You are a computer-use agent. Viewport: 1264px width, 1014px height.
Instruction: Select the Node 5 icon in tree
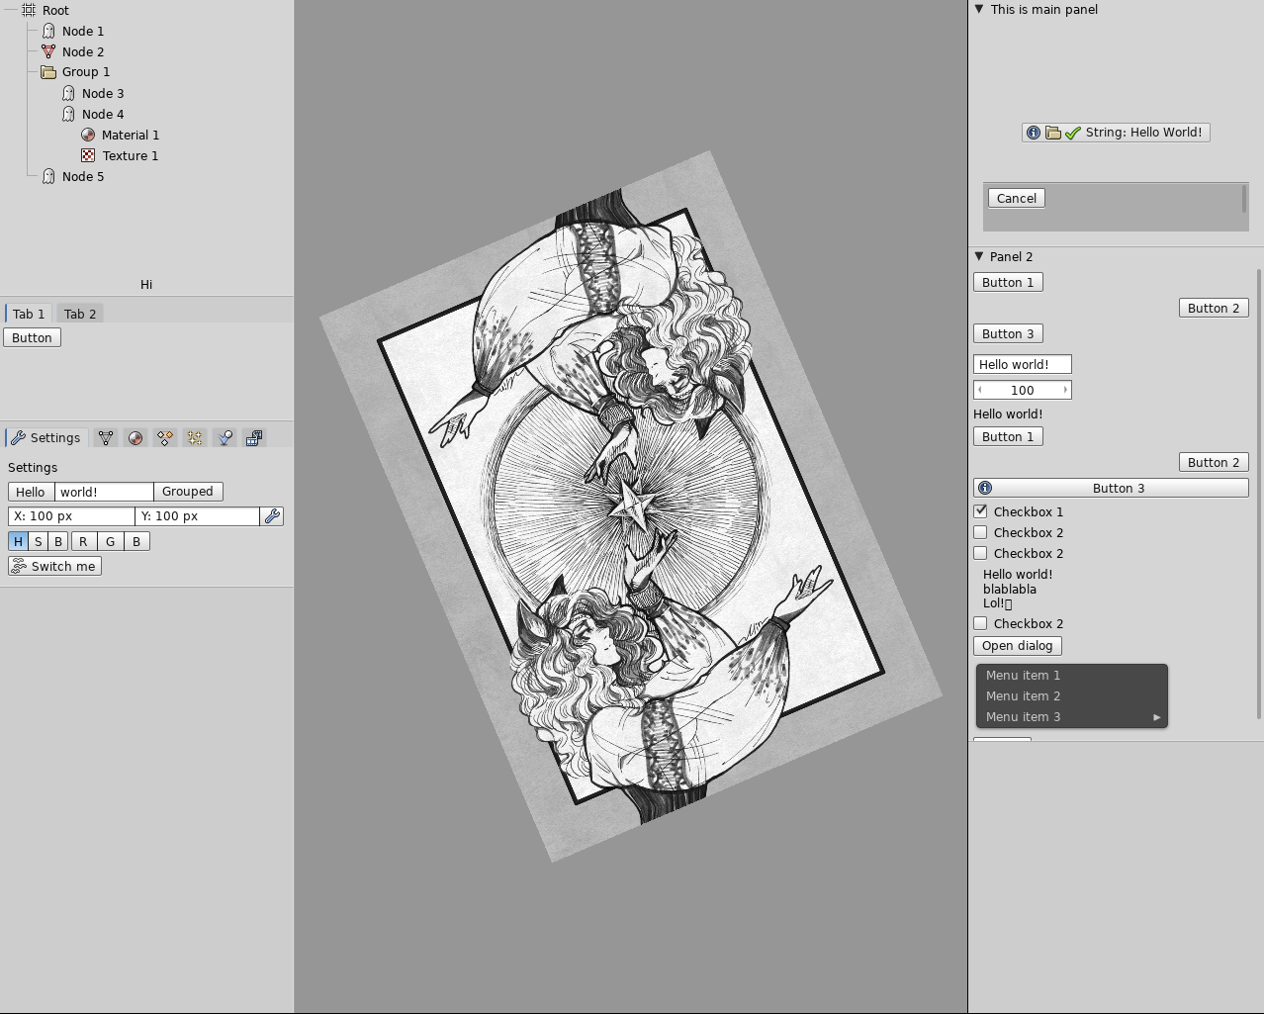(48, 176)
